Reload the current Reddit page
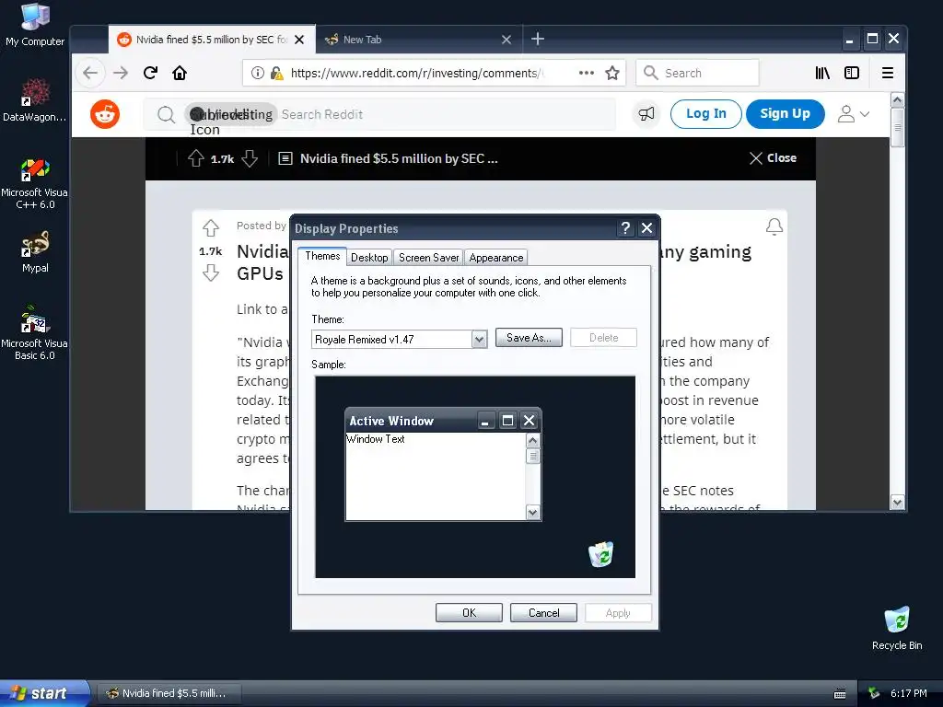The image size is (943, 707). click(x=150, y=73)
